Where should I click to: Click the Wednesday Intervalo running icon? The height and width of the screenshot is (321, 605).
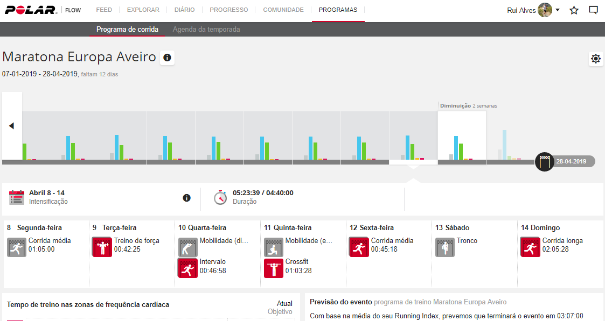pos(187,268)
